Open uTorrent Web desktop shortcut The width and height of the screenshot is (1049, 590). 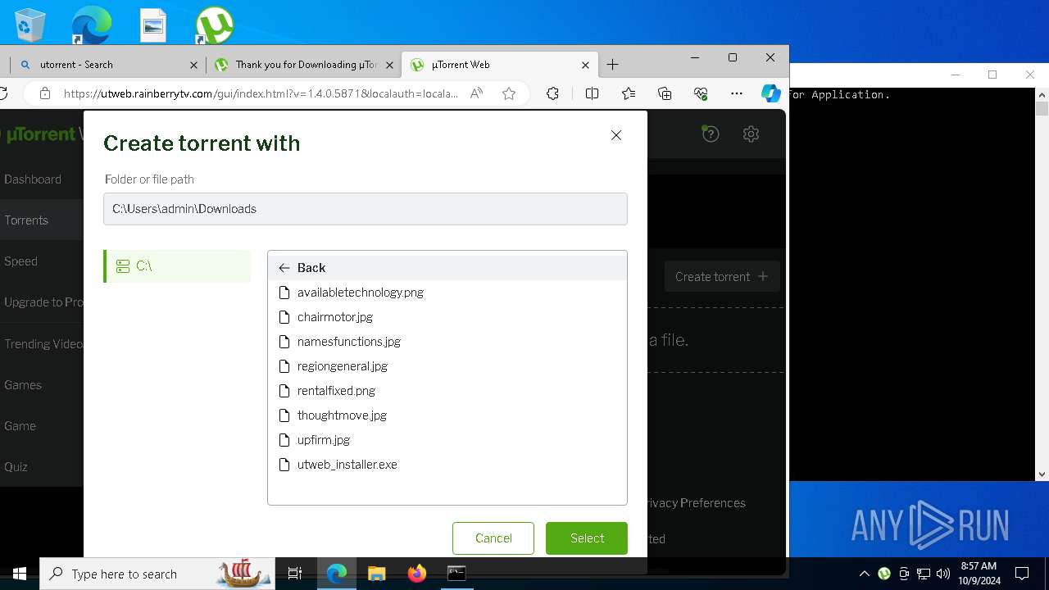pyautogui.click(x=215, y=25)
